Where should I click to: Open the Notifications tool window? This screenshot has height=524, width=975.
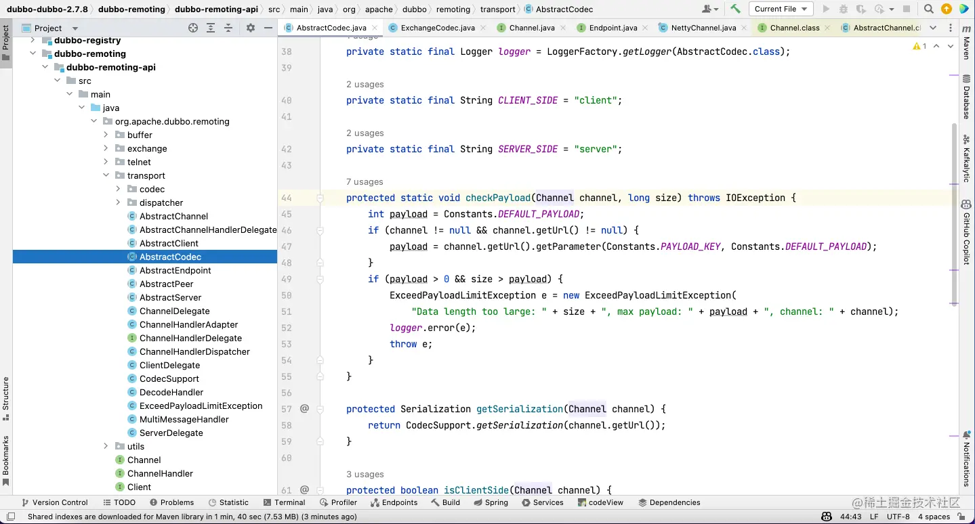click(x=967, y=458)
